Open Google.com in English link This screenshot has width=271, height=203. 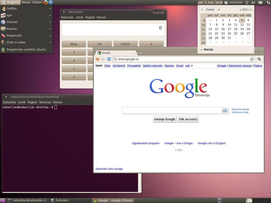tap(211, 143)
